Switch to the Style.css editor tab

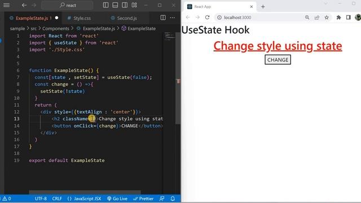[82, 18]
